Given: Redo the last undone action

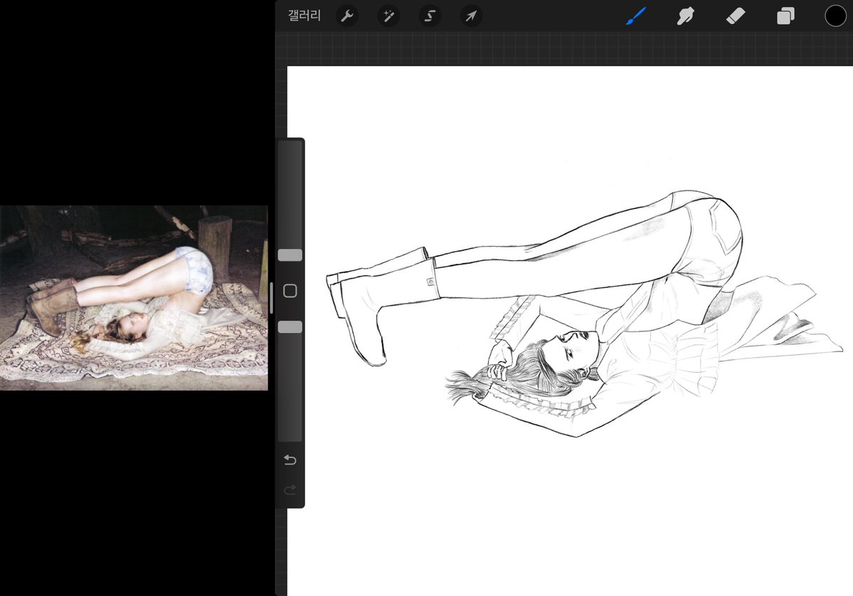Looking at the screenshot, I should [290, 489].
